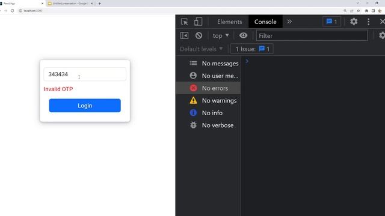Open DevTools three-dot customize menu
This screenshot has height=216, width=385.
click(369, 22)
